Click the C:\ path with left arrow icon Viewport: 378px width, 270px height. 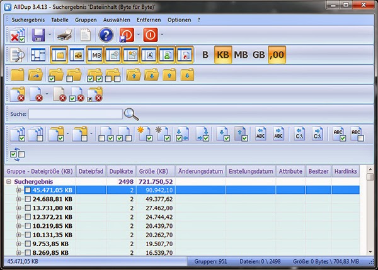[x=299, y=133]
